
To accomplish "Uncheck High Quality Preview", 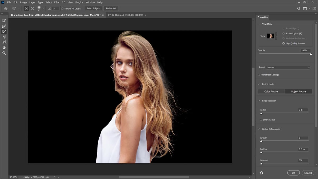I will (x=284, y=43).
